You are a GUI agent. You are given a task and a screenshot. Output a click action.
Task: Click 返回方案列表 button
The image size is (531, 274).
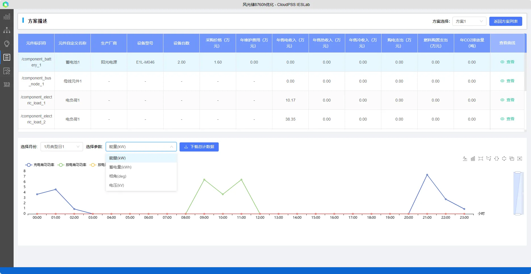point(505,21)
